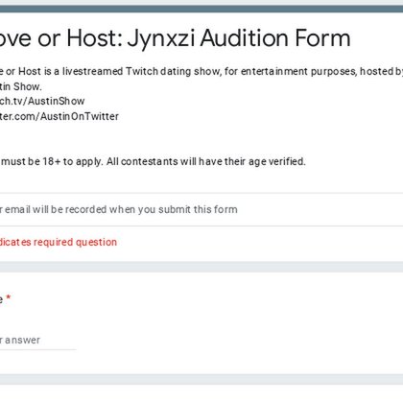Click the underline beneath the answer field
This screenshot has height=403, width=403.
[x=37, y=349]
